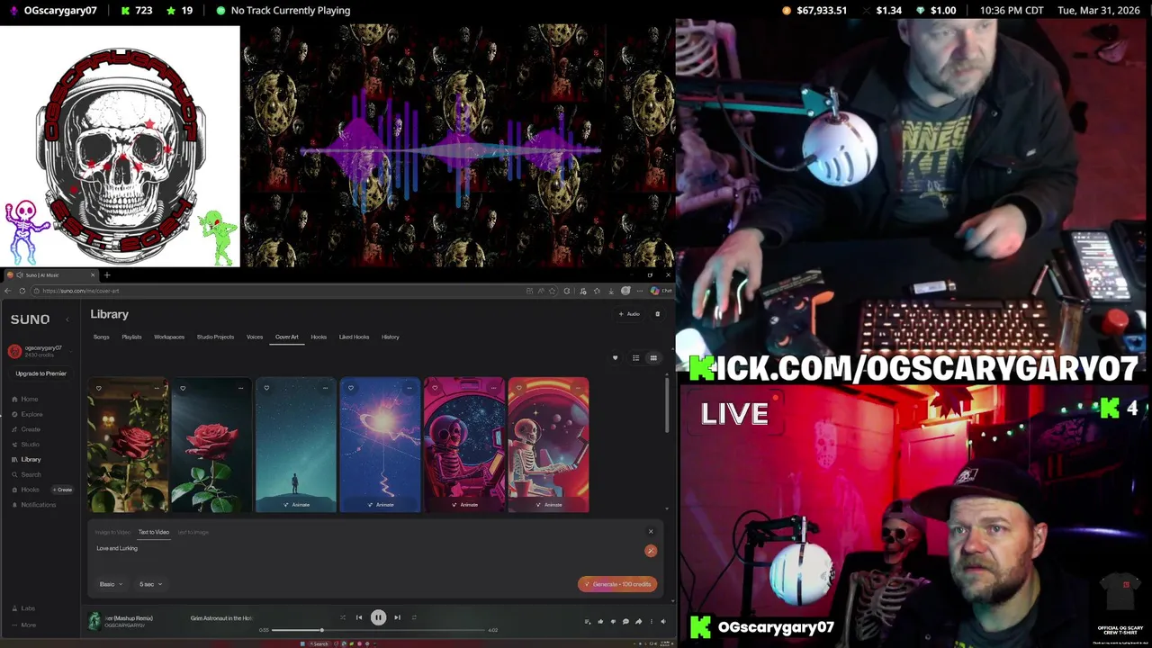Animate the starry night silhouette cover
Viewport: 1152px width, 648px height.
[x=296, y=505]
